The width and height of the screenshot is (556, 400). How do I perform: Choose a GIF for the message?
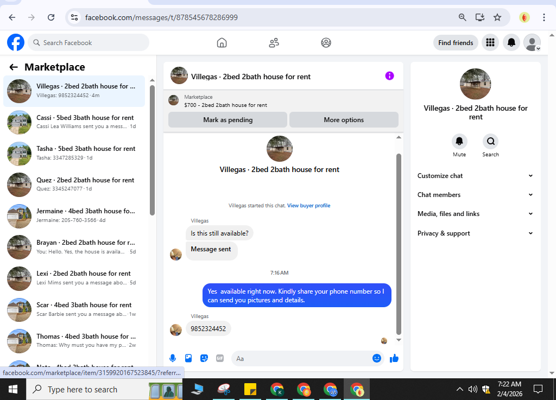coord(220,358)
